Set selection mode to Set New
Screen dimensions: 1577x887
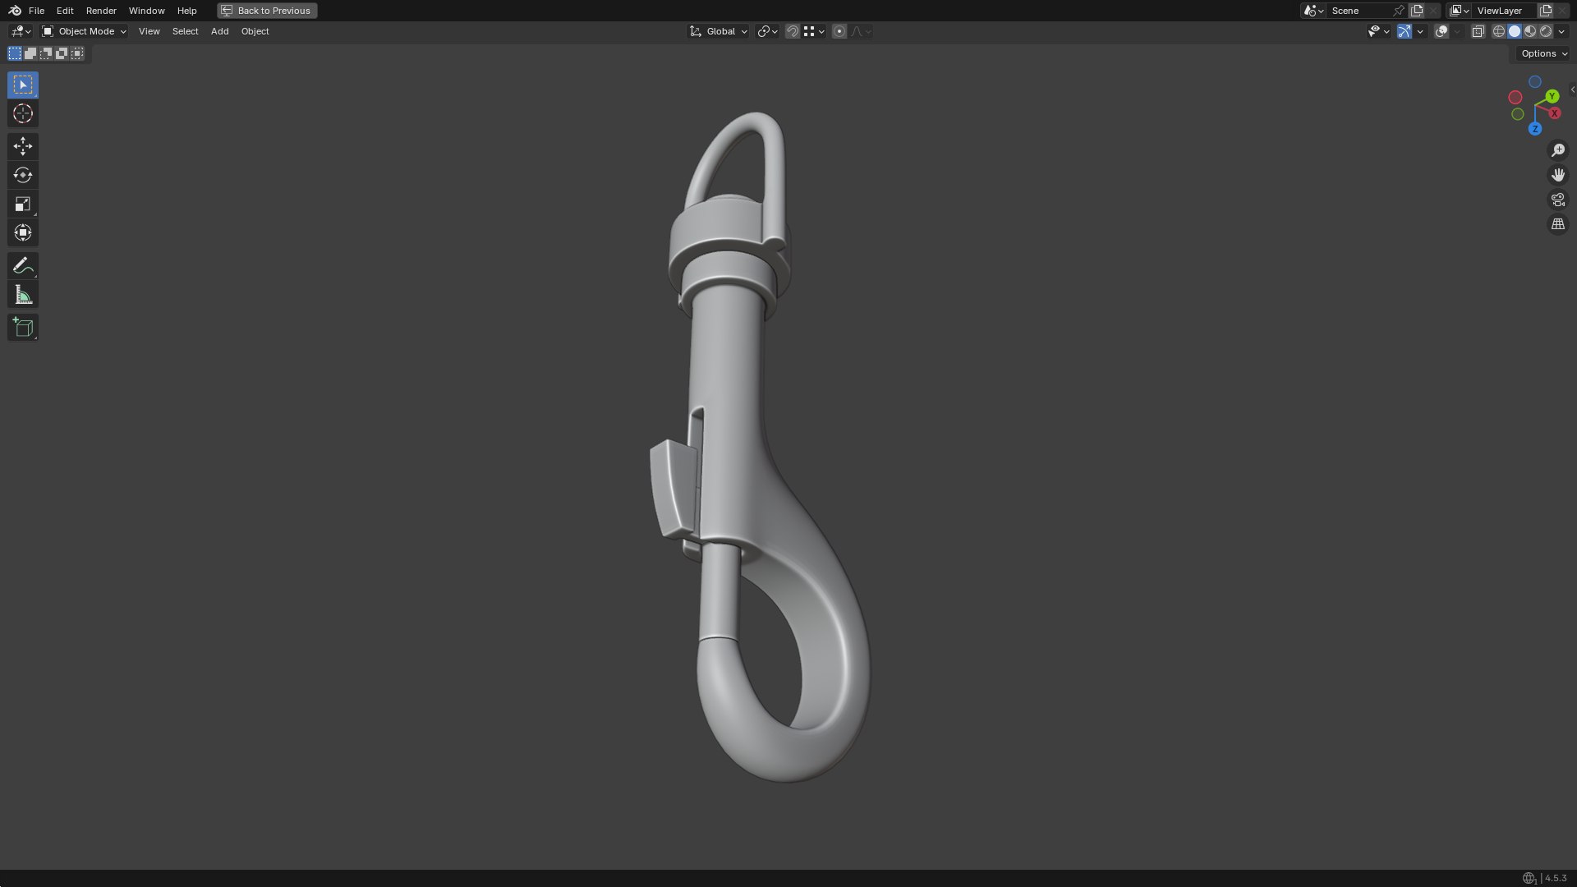[15, 53]
